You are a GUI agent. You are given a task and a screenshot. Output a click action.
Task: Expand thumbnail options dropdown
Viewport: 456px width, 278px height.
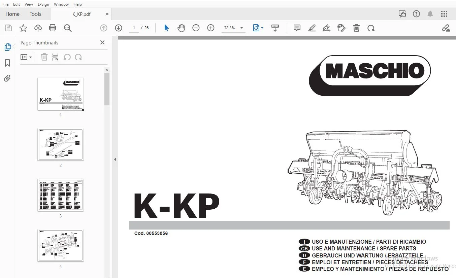point(26,57)
